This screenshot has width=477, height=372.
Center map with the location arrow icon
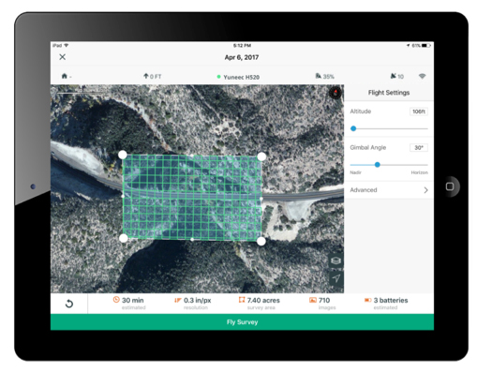pyautogui.click(x=335, y=278)
